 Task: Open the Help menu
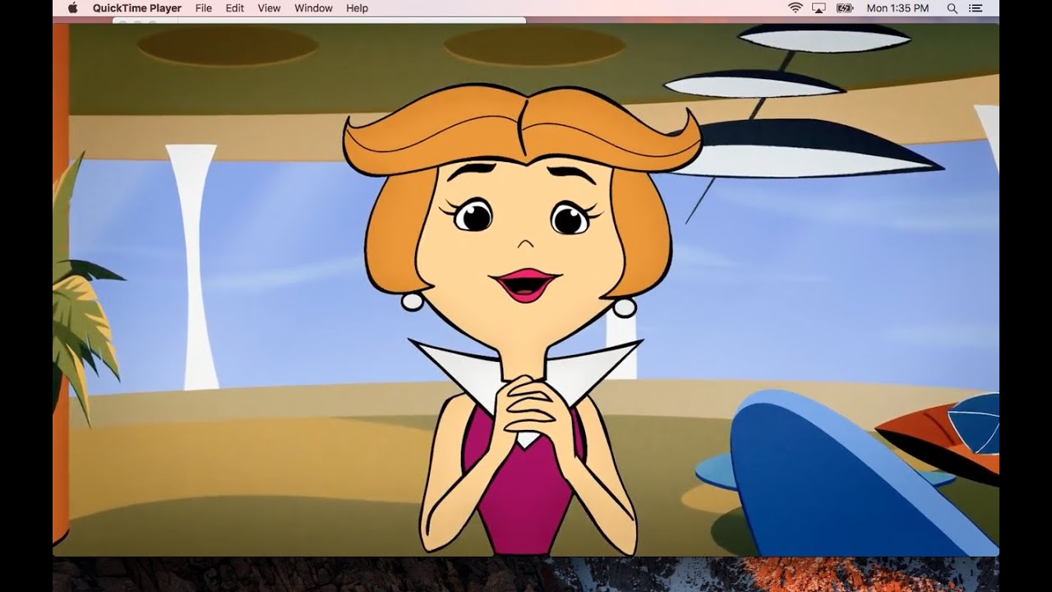(x=357, y=8)
